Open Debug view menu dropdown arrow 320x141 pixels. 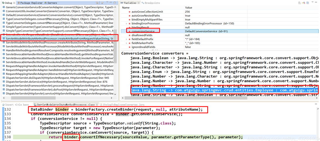tap(107, 2)
